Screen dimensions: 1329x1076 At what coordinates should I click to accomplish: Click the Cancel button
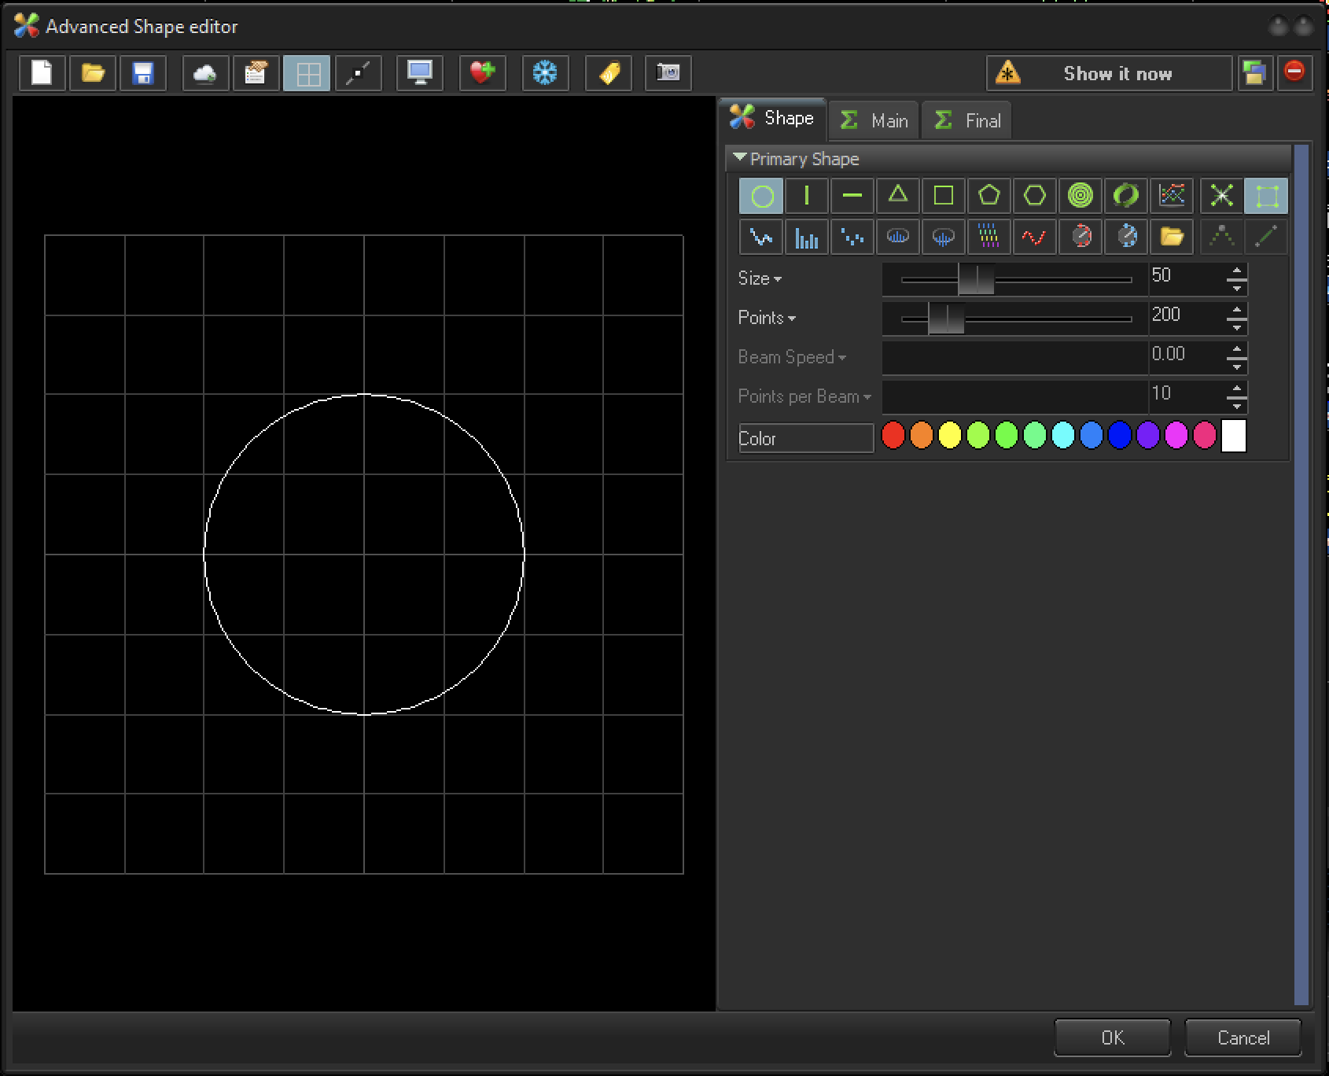(1242, 1037)
